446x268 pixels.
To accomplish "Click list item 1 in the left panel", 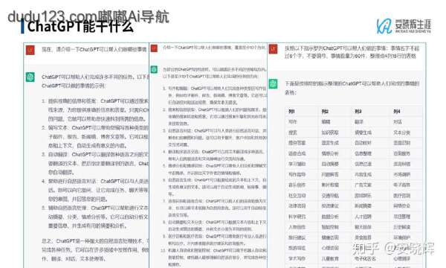I will pos(95,110).
